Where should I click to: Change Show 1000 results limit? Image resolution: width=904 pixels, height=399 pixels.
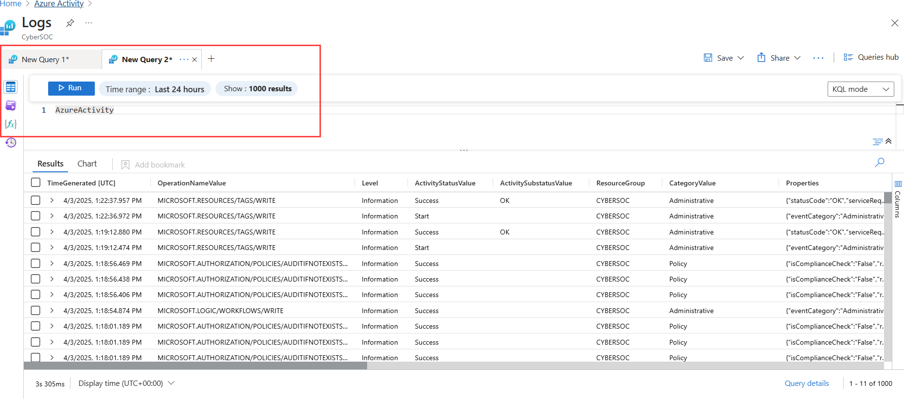tap(257, 89)
